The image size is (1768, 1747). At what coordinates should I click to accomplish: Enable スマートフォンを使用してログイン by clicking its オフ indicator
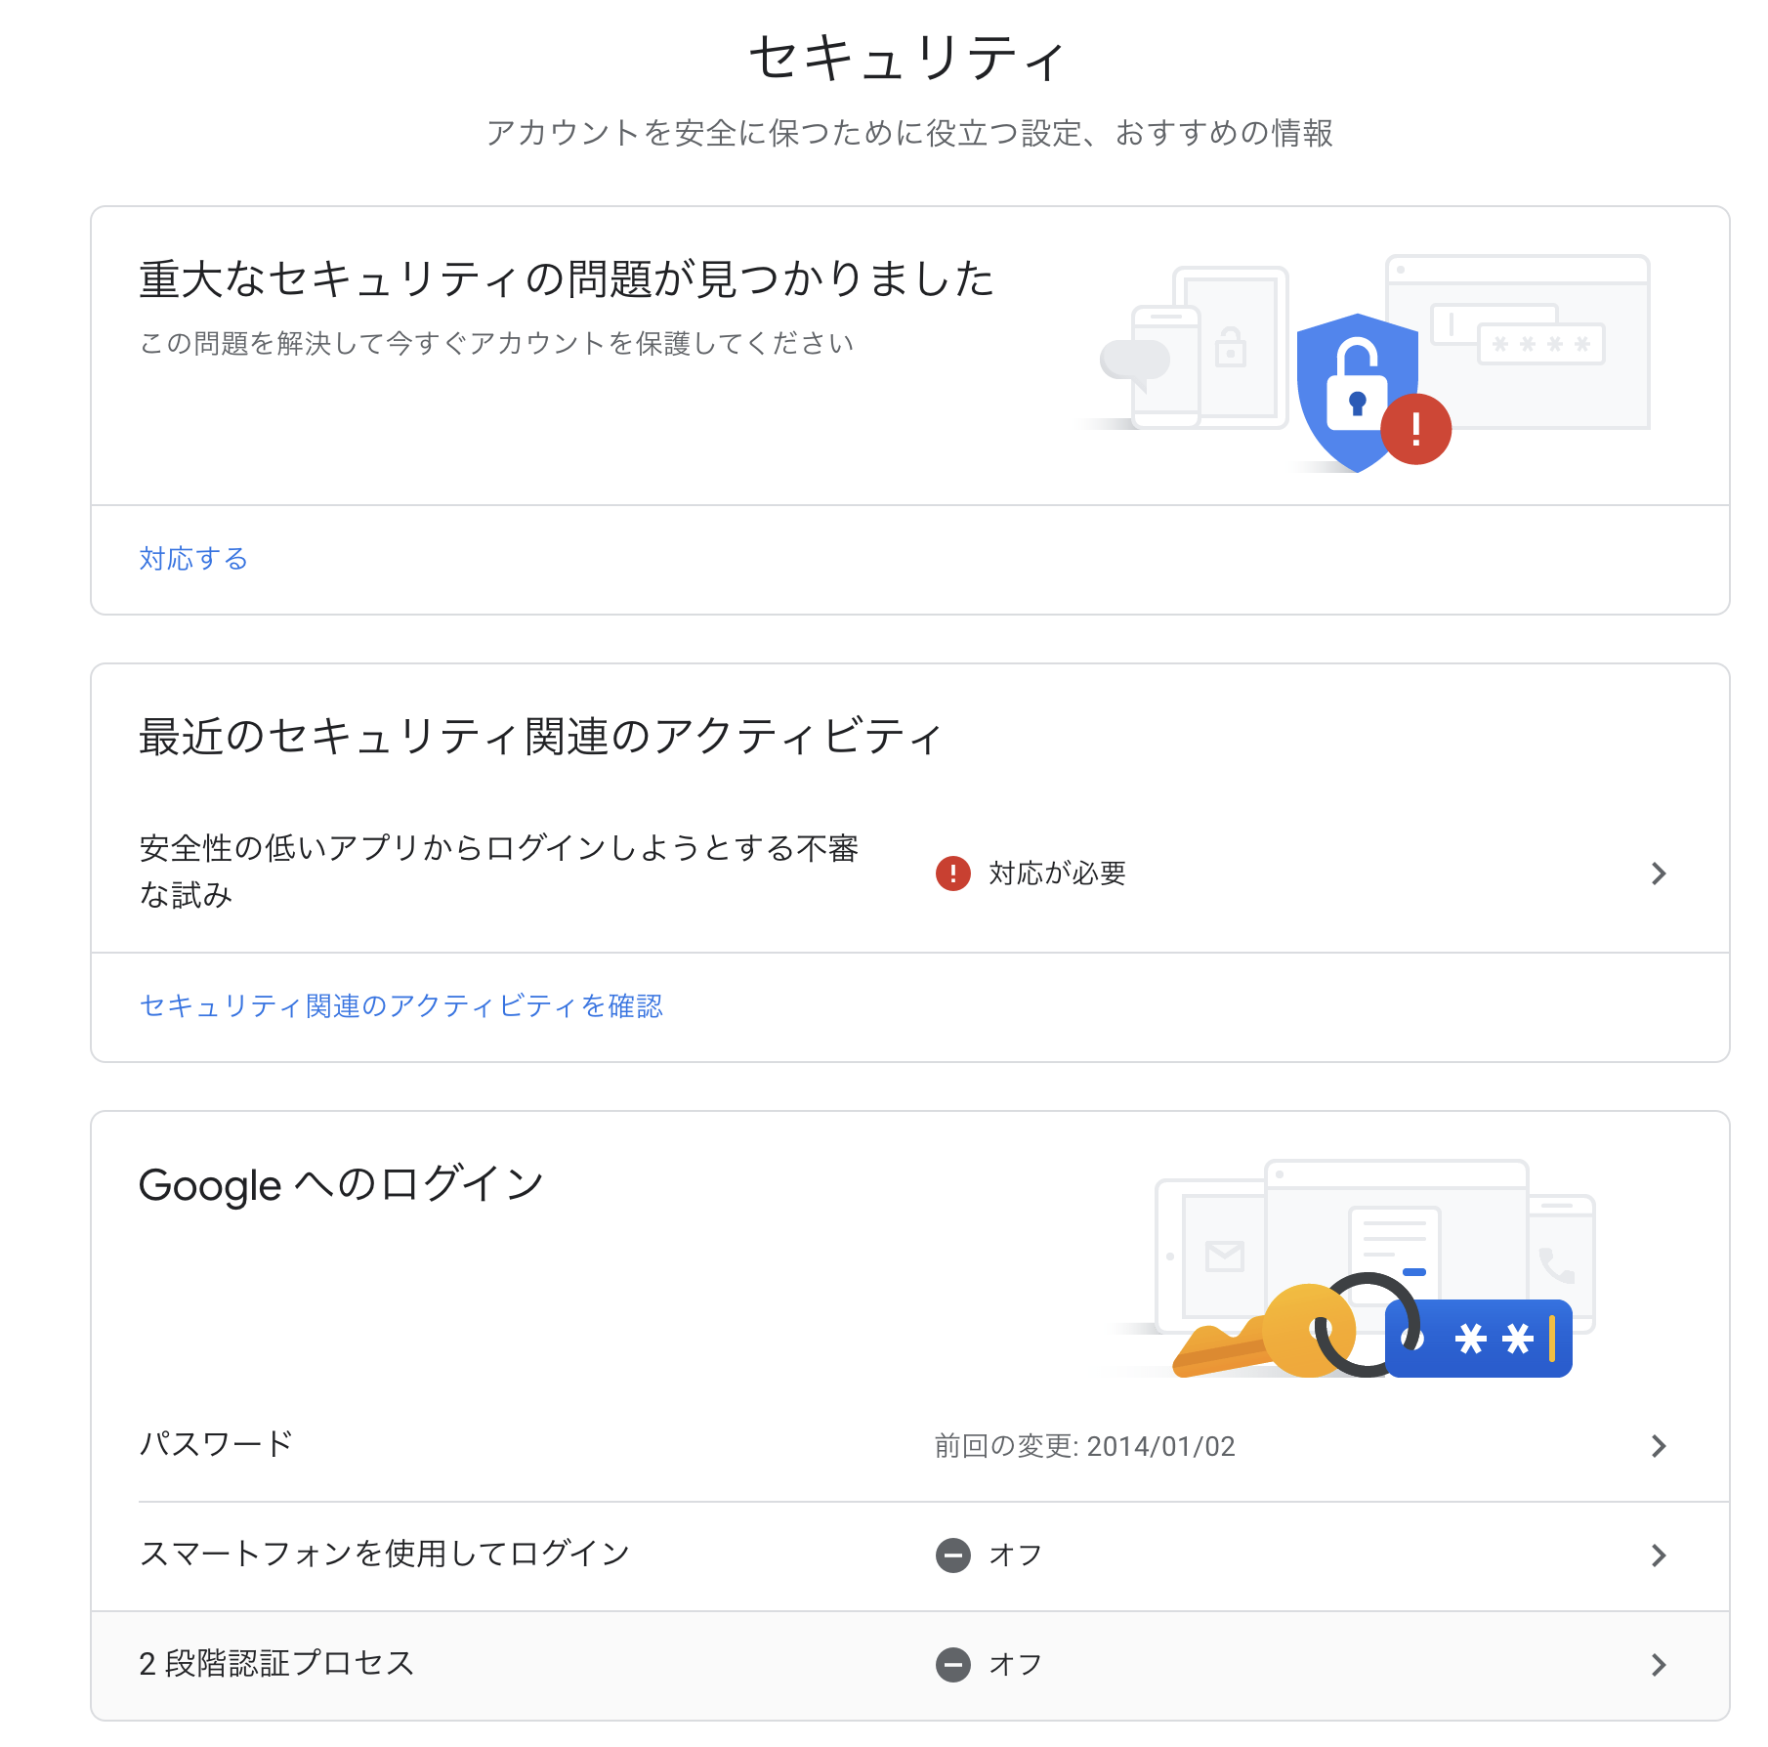[x=954, y=1555]
